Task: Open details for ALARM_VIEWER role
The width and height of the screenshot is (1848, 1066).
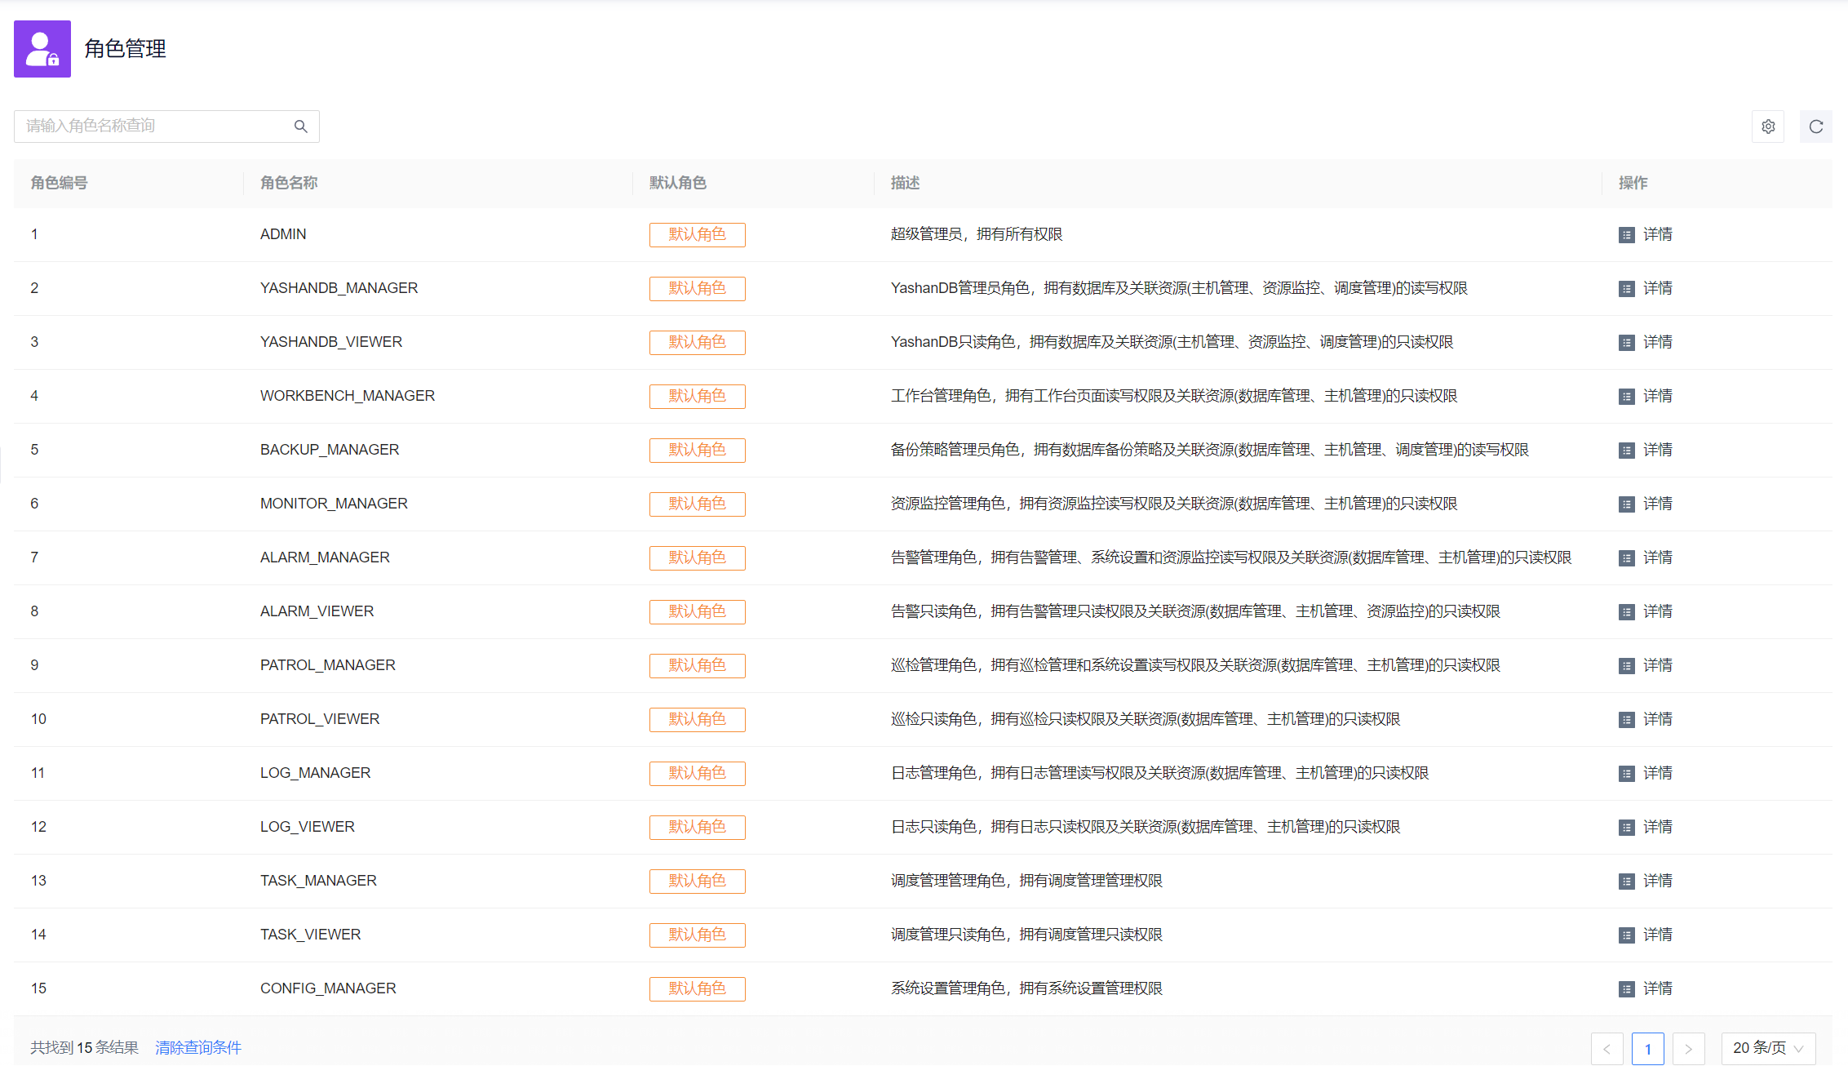Action: (1655, 611)
